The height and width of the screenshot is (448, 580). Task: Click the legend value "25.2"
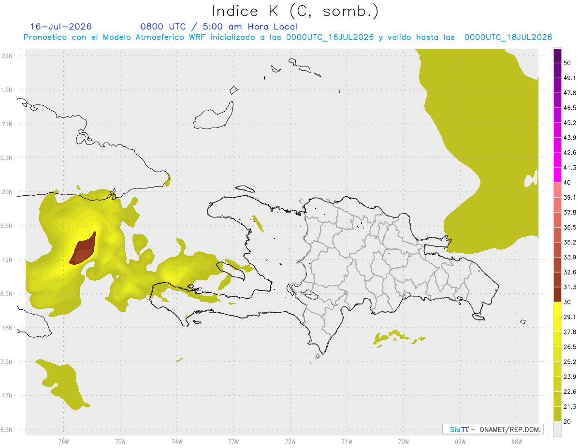coord(570,362)
